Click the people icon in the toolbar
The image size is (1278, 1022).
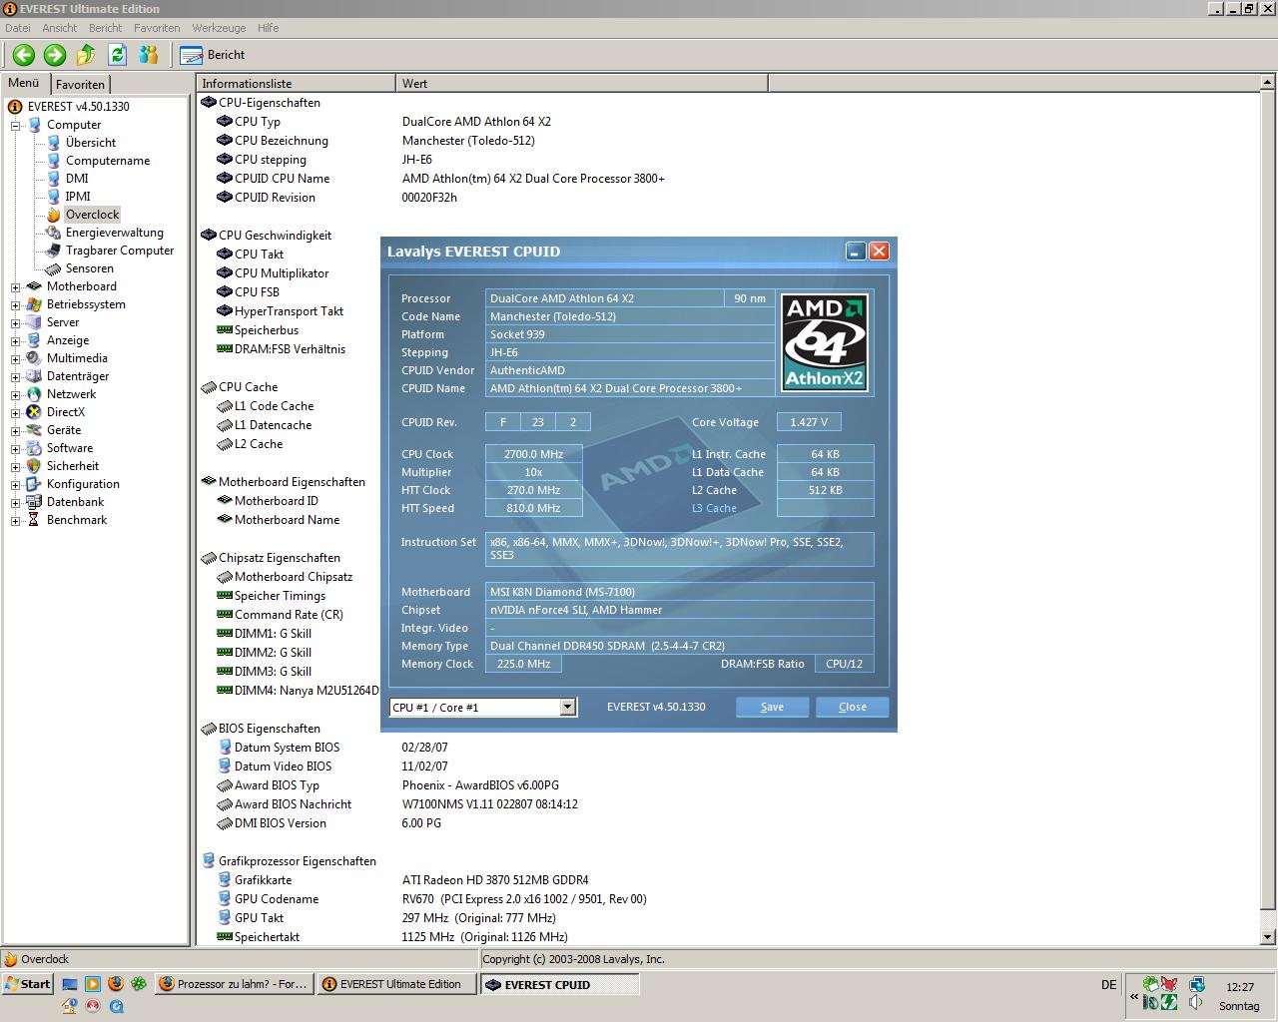pyautogui.click(x=149, y=55)
